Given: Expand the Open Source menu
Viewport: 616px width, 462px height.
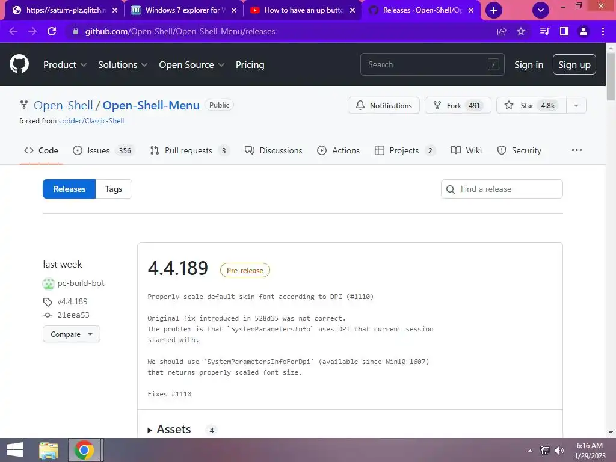Looking at the screenshot, I should (192, 65).
